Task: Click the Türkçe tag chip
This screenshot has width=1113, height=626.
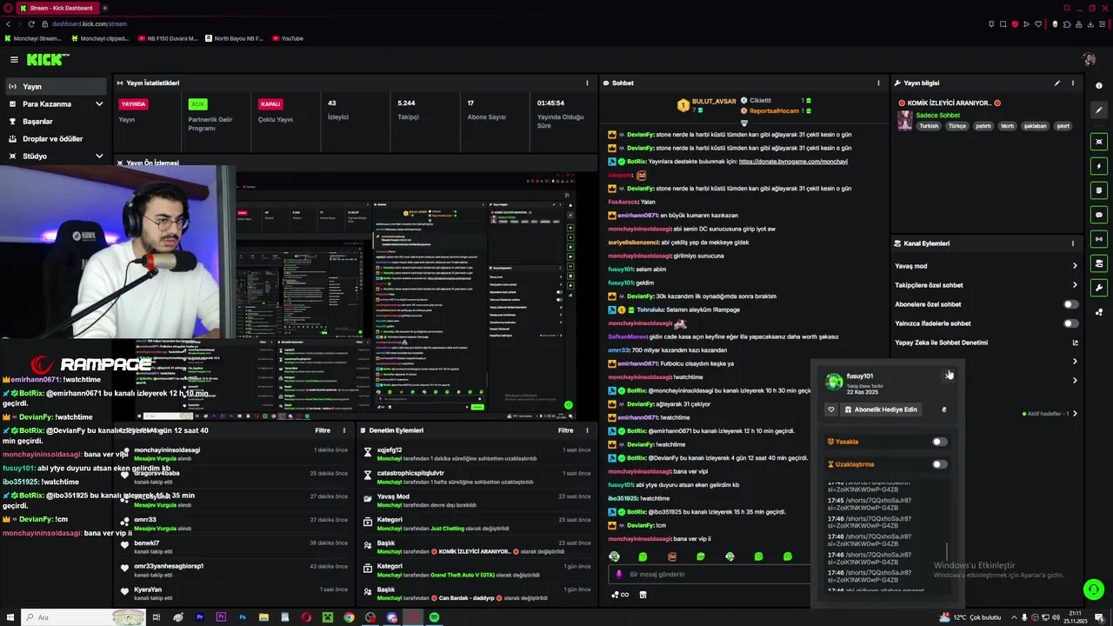Action: tap(956, 126)
